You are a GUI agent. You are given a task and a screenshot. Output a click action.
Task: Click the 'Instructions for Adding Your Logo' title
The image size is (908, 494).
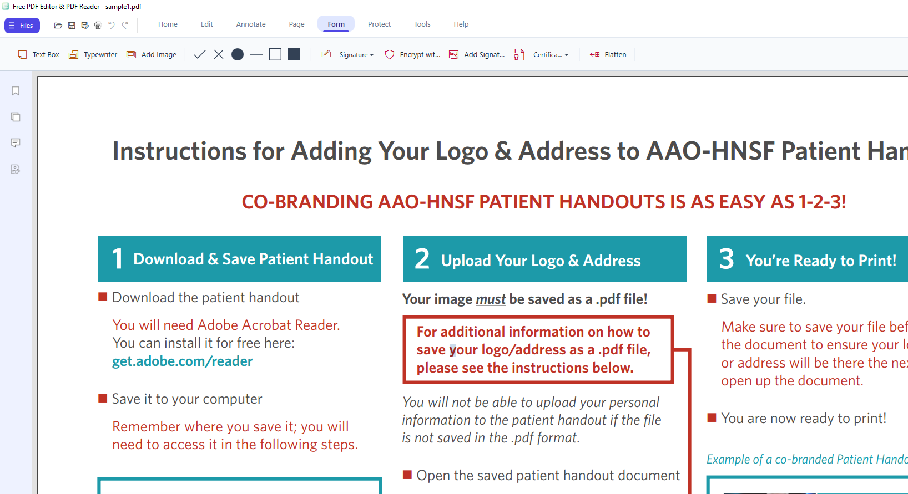click(x=510, y=151)
